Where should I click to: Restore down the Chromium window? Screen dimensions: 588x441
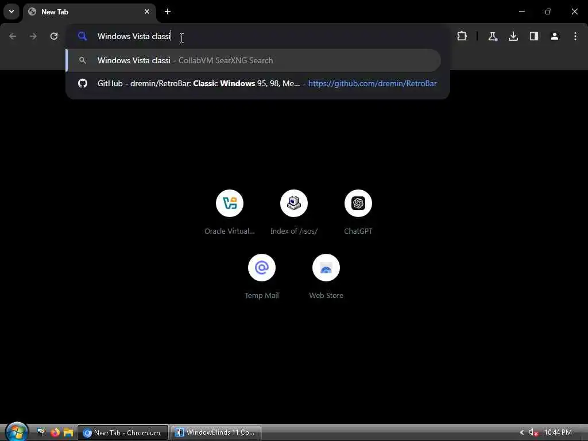[548, 11]
